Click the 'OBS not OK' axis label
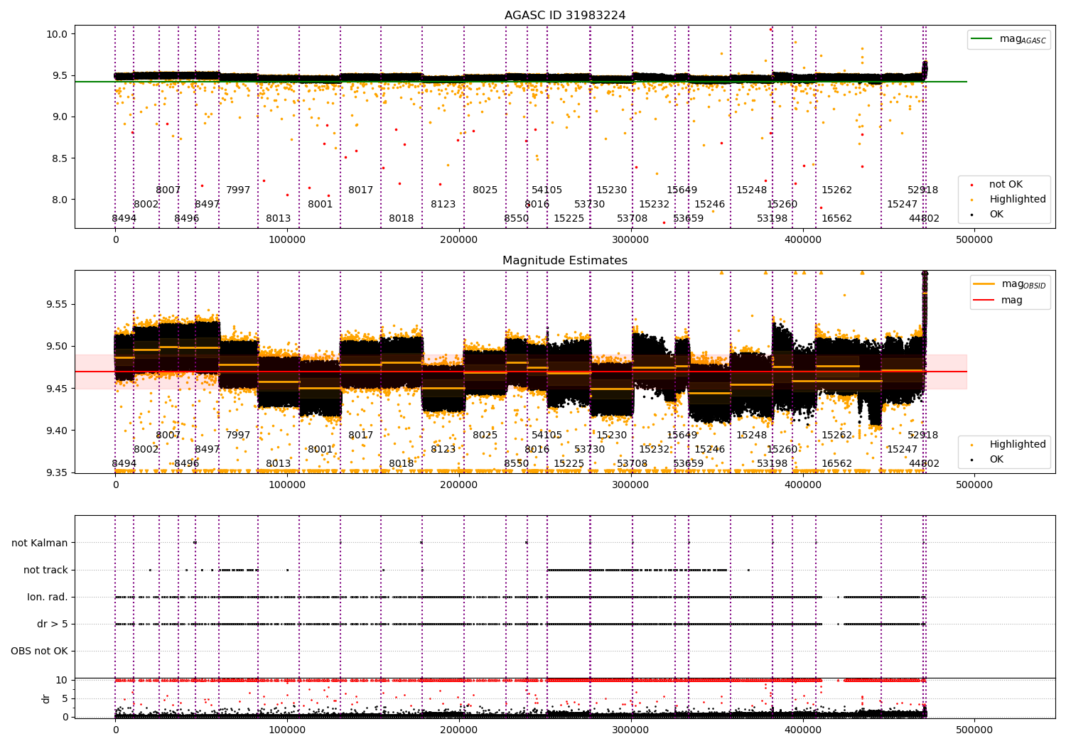This screenshot has height=746, width=1066. 40,651
